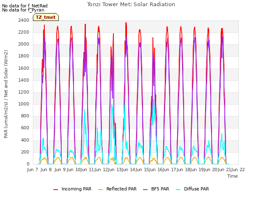
Task: Click the Jun 7 x-axis date label
Action: (32, 170)
